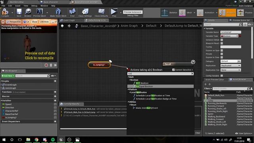This screenshot has height=143, width=254.
Task: Click LOD Auto button in viewport
Action: [44, 22]
